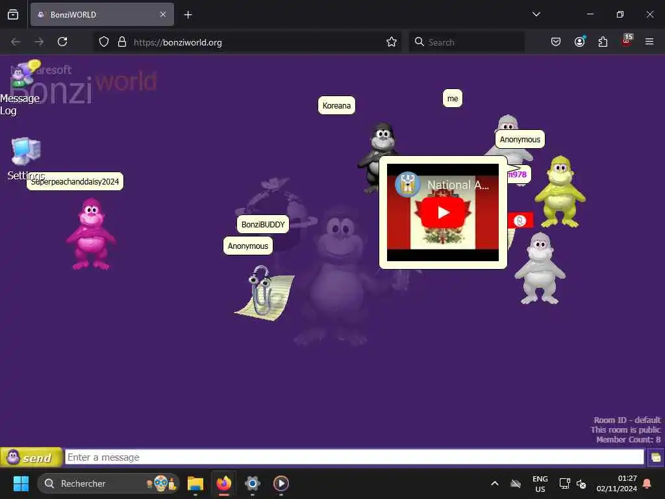
Task: Click the YouTube channel avatar in video
Action: coord(408,185)
